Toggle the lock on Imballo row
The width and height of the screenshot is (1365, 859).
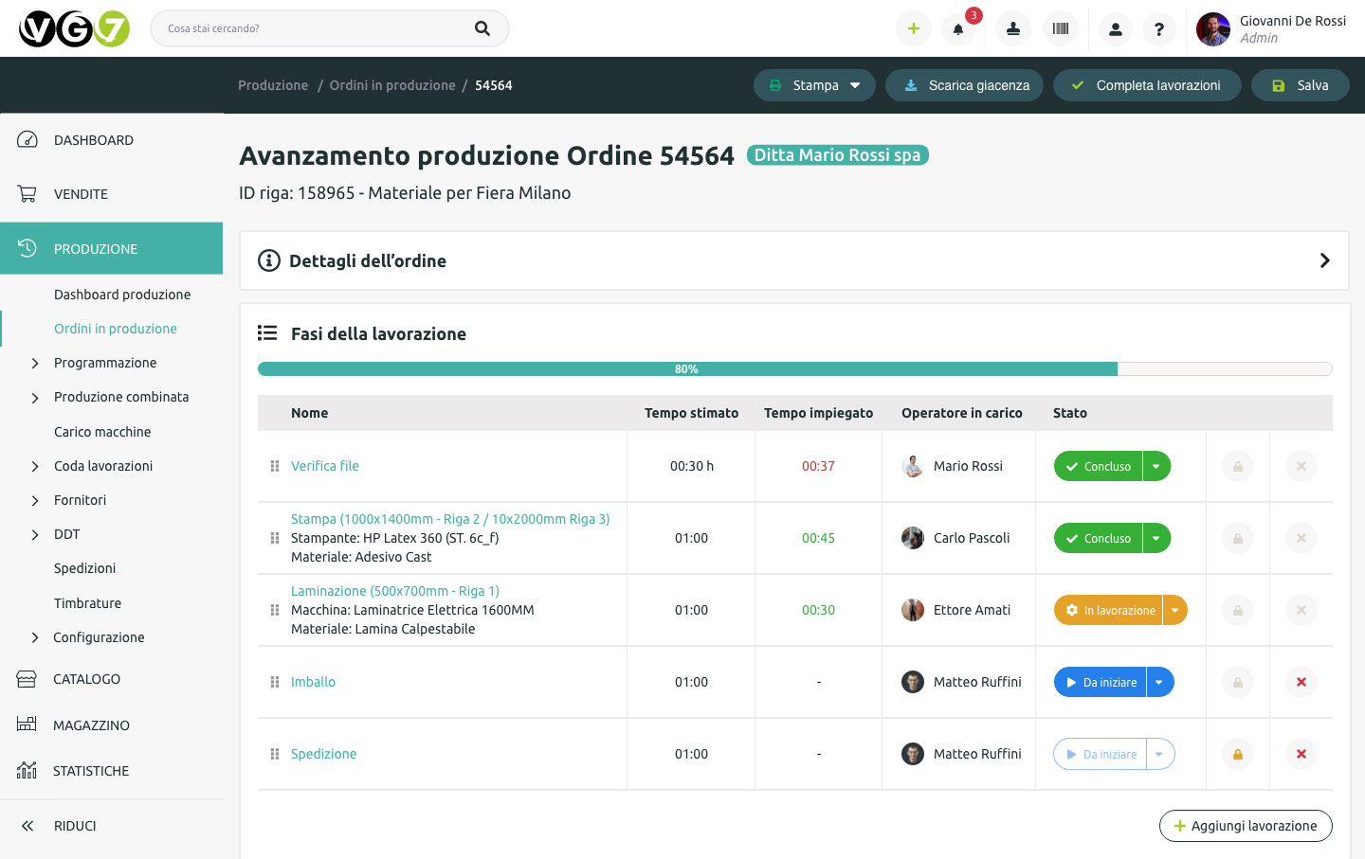point(1237,682)
